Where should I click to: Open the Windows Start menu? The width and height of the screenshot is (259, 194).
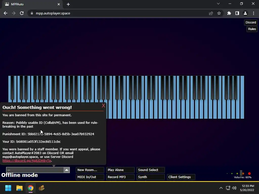(8, 188)
